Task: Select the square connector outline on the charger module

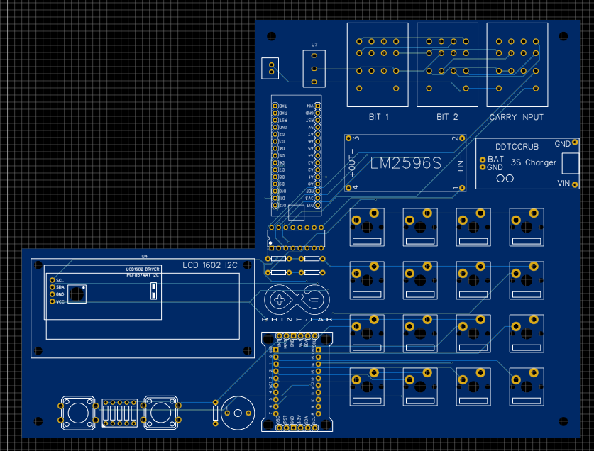Action: 571,164
